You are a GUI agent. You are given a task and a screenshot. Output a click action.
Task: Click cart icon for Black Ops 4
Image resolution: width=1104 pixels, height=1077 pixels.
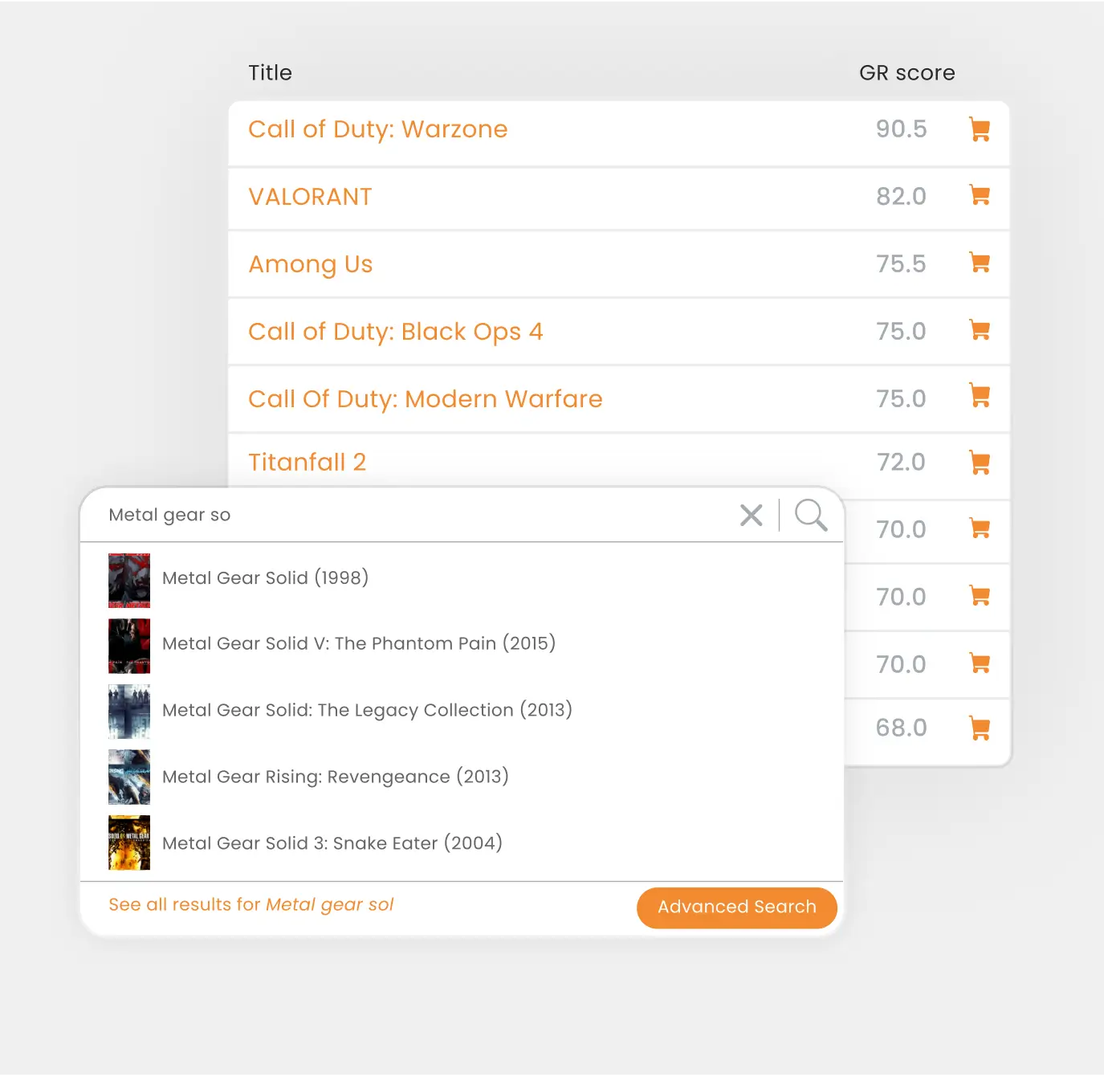tap(980, 330)
